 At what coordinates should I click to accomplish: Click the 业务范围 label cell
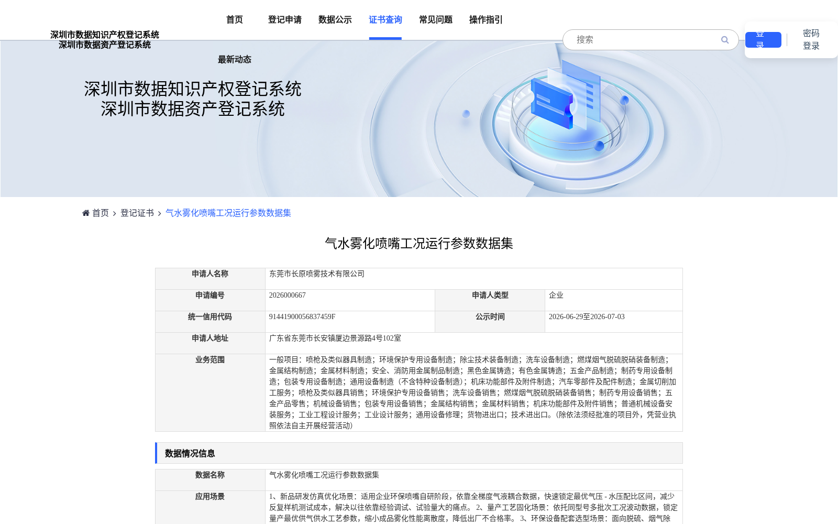tap(210, 393)
